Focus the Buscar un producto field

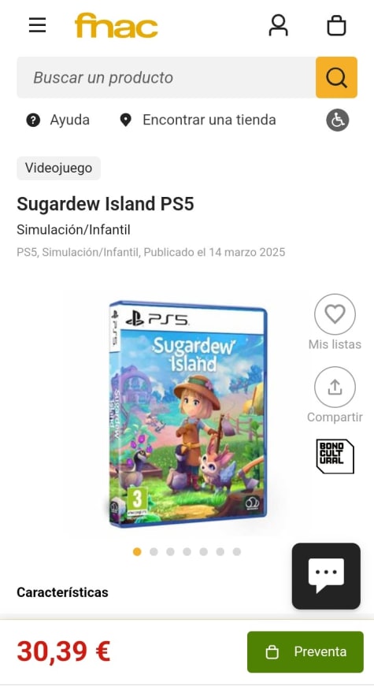coord(166,77)
